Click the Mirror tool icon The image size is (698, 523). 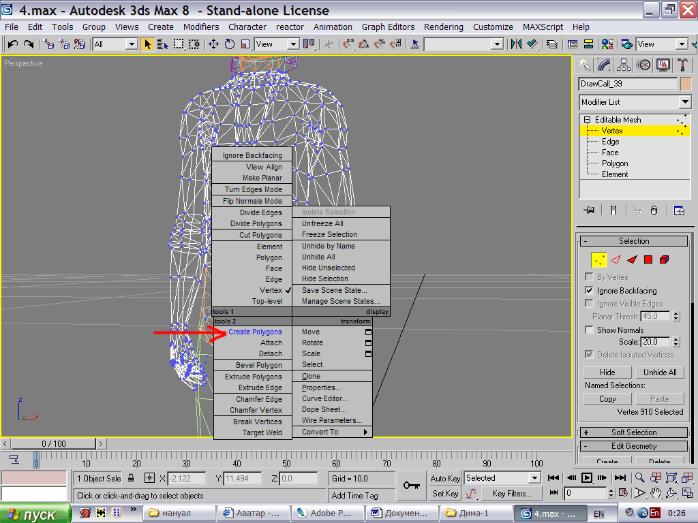(x=517, y=44)
